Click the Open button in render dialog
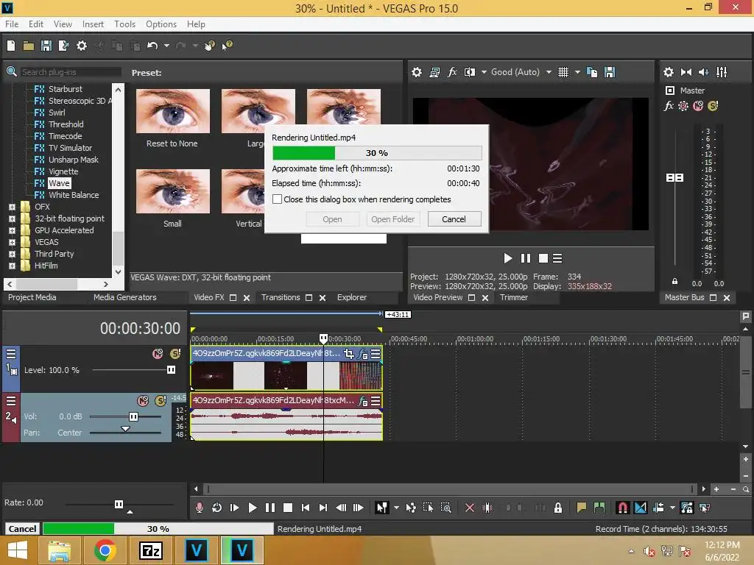Screen dimensions: 754x565 (332, 219)
